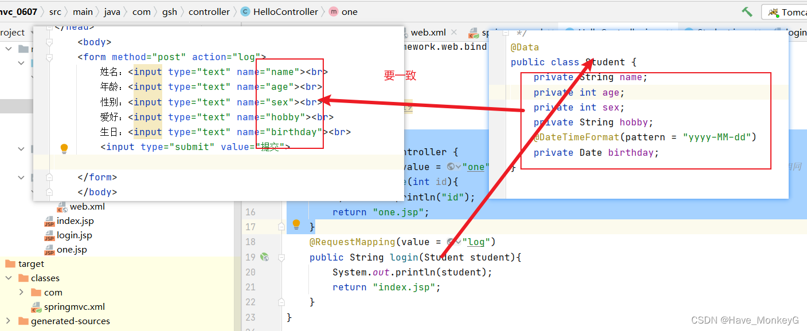
Task: Expand the com folder under classes
Action: (x=22, y=292)
